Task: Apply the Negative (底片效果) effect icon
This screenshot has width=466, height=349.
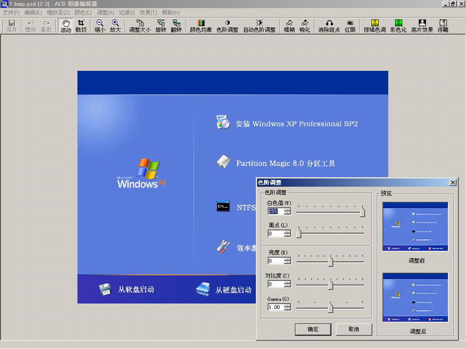Action: click(x=422, y=26)
